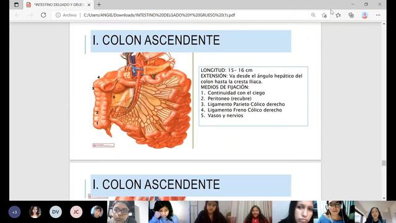Viewport: 396px width, 223px height.
Task: Click the scrollbar up arrow
Action: (x=384, y=24)
